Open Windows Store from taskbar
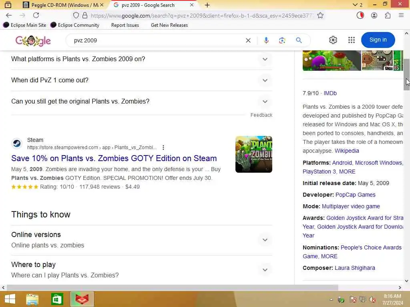Viewport: 410px width, 307px height. (57, 299)
